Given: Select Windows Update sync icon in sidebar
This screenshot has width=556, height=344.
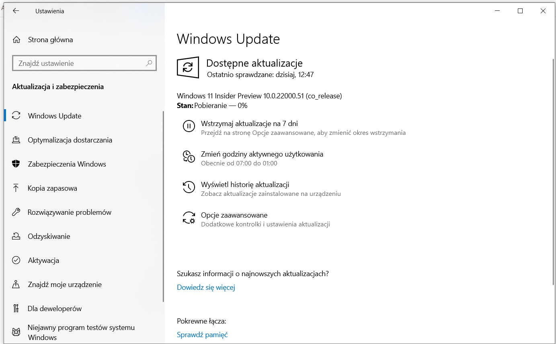Looking at the screenshot, I should pos(16,116).
